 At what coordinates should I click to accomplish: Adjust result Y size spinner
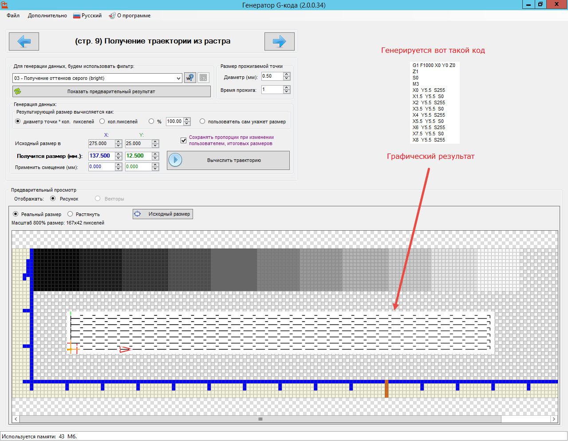[x=155, y=156]
